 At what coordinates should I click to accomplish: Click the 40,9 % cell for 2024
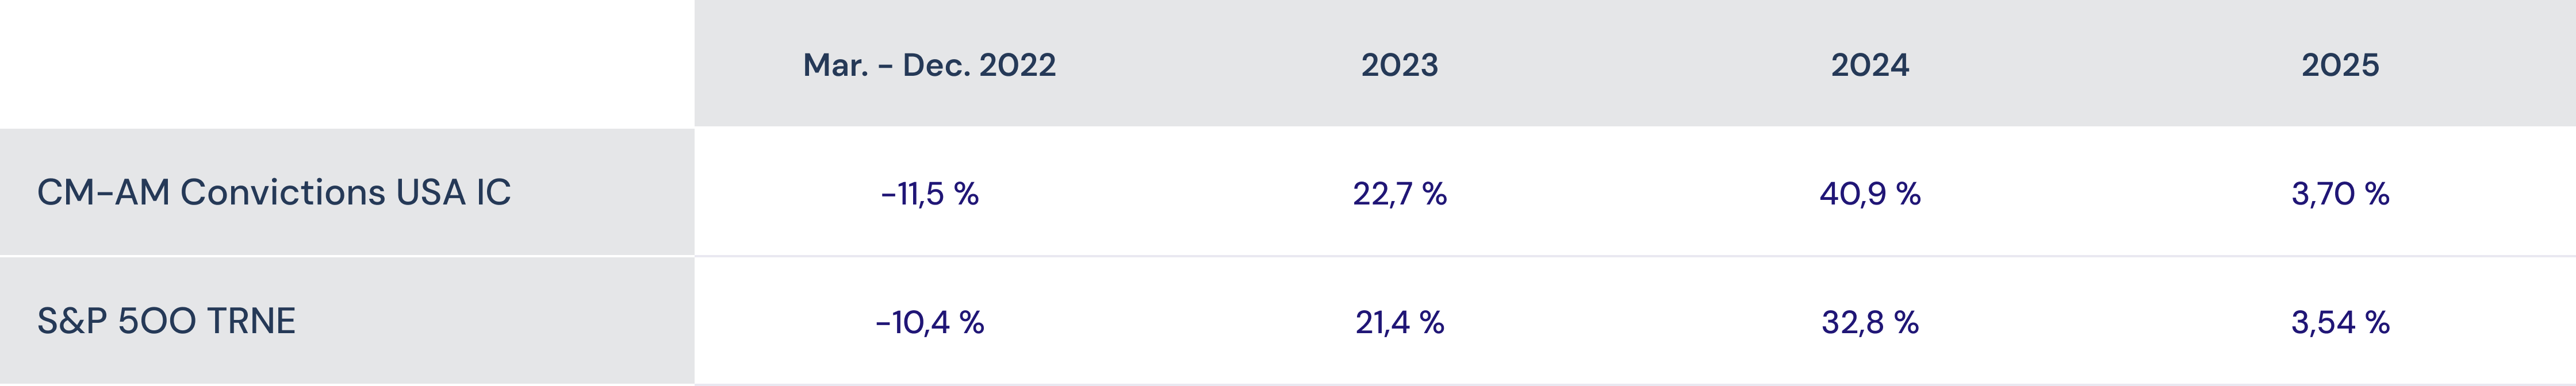[1869, 193]
